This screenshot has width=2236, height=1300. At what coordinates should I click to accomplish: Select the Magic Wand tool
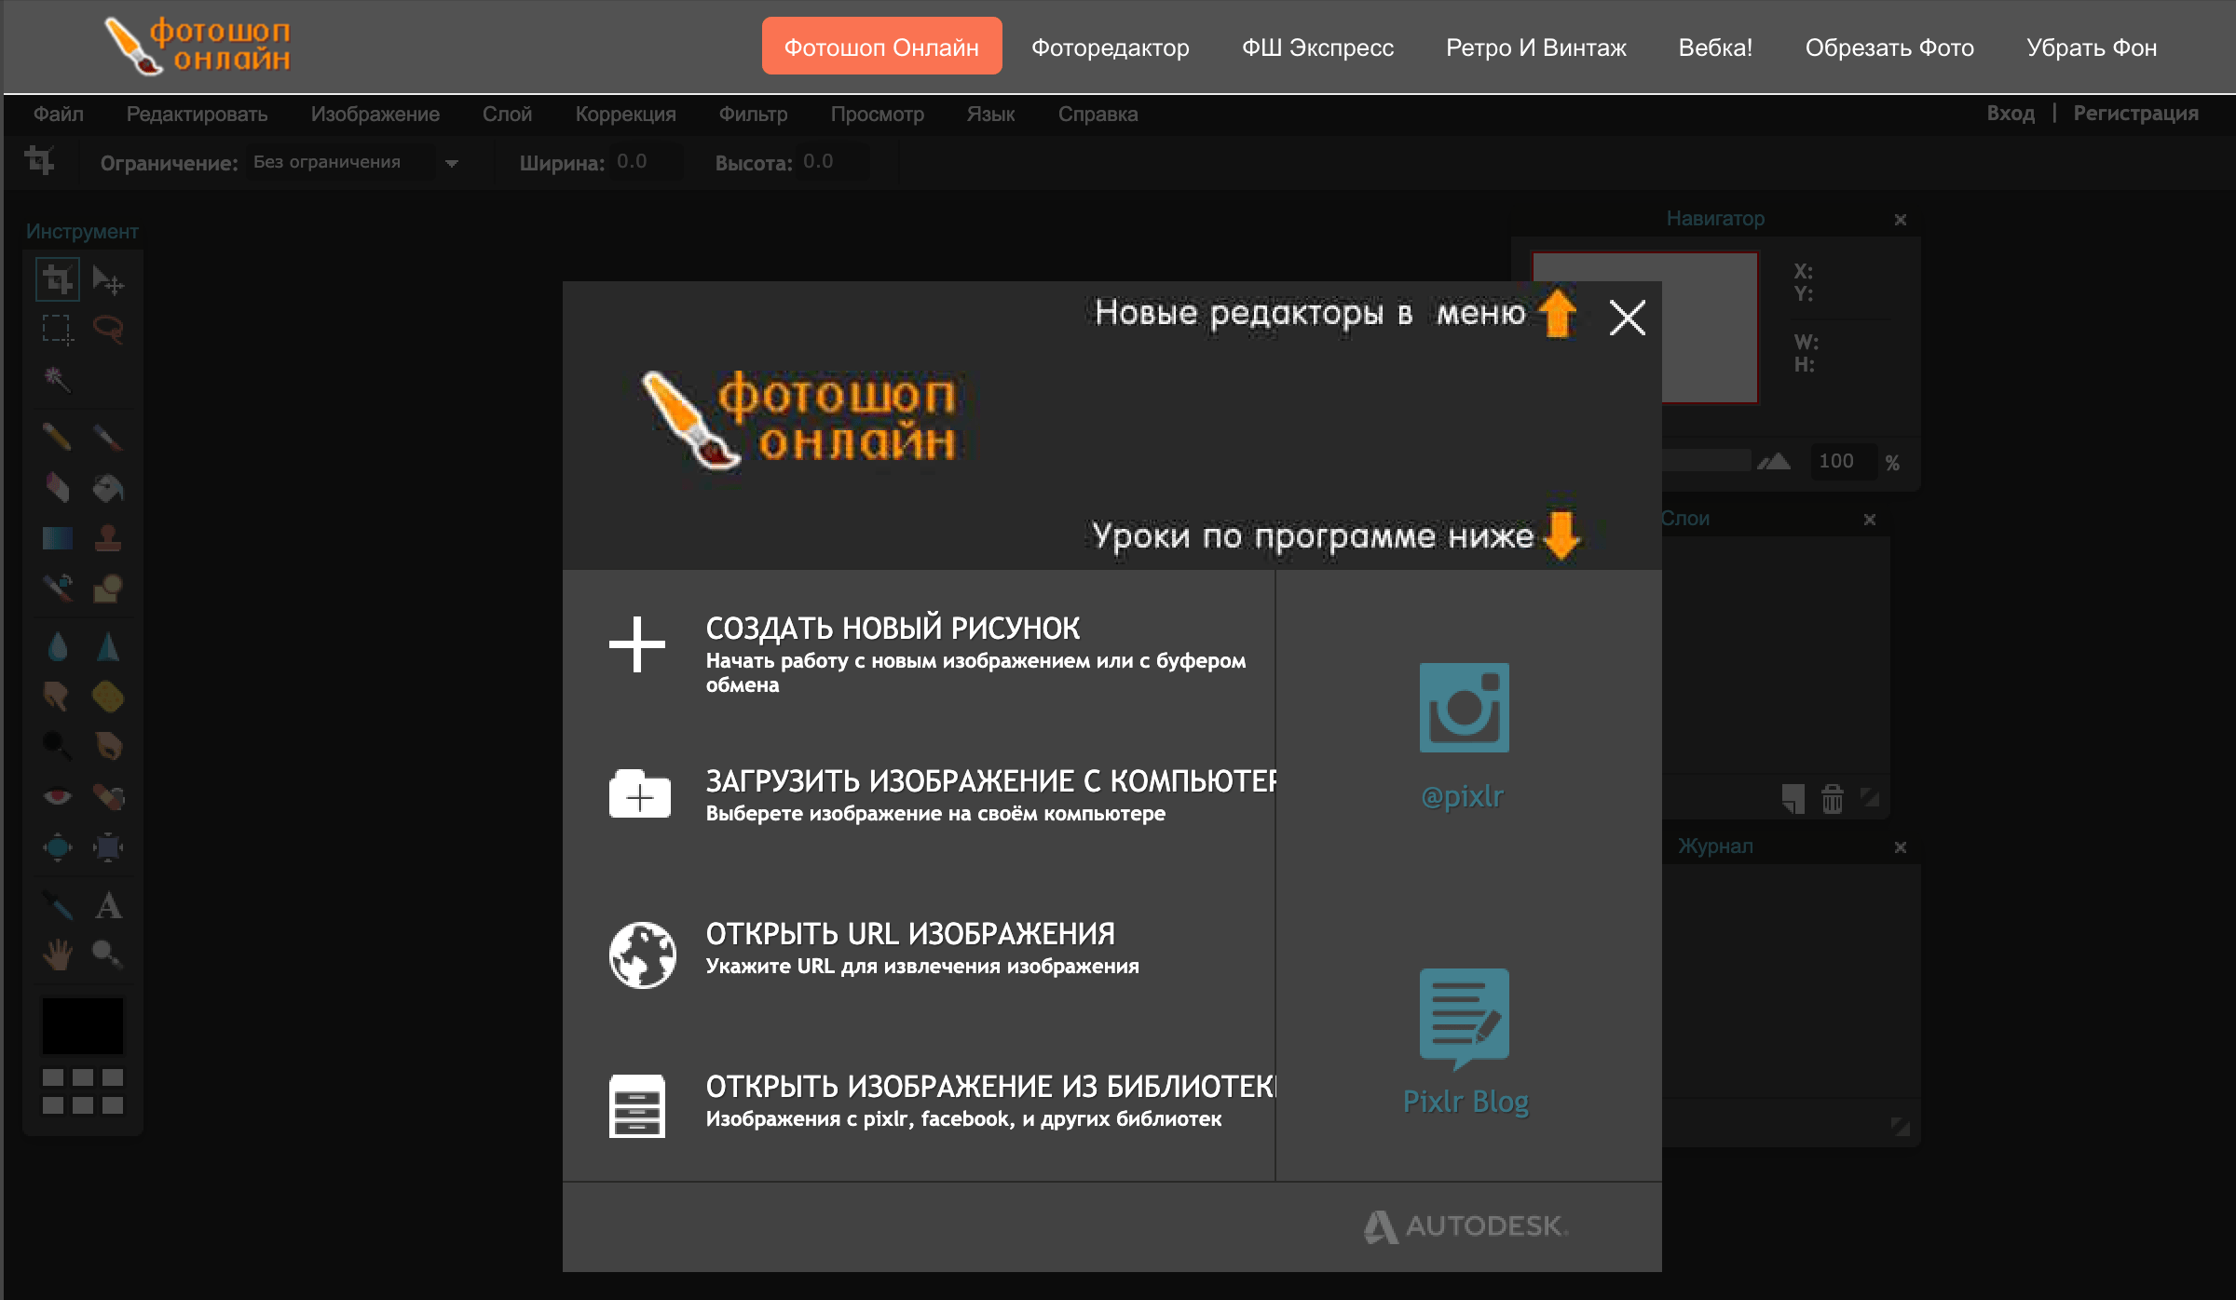tap(58, 378)
